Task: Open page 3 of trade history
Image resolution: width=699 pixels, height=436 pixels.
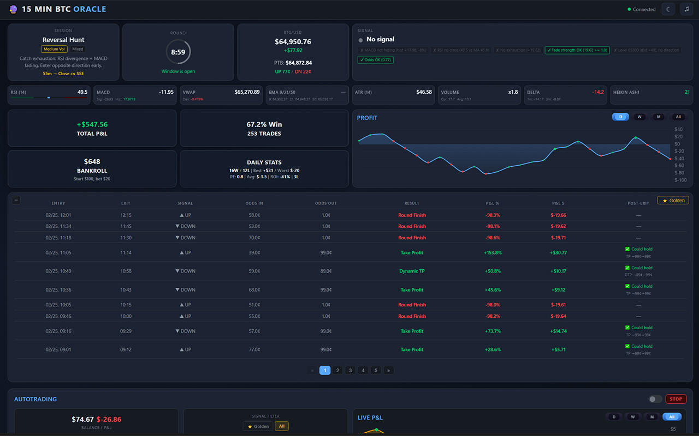Action: pyautogui.click(x=350, y=371)
